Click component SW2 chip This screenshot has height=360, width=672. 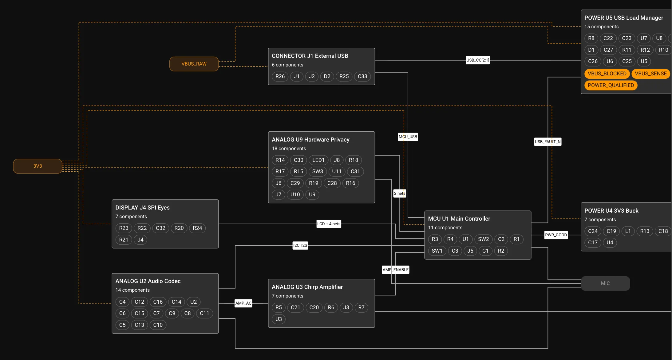[x=484, y=239]
